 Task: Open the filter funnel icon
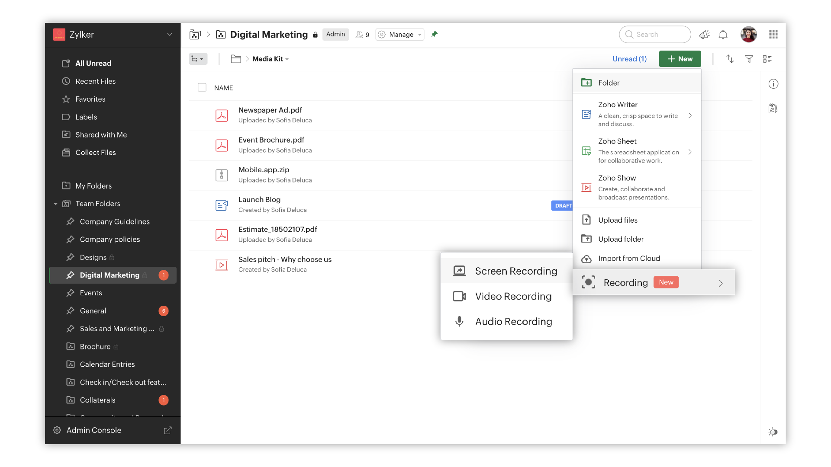[x=749, y=59]
